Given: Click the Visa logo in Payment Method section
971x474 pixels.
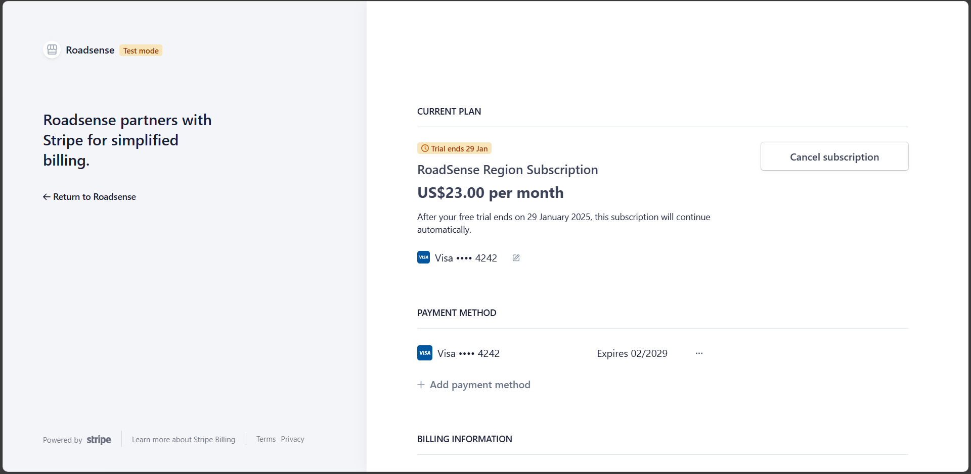Looking at the screenshot, I should click(x=425, y=353).
